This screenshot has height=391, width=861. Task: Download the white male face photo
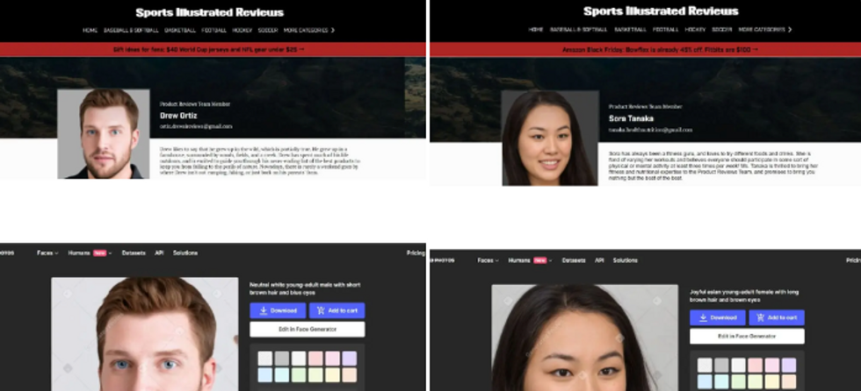[278, 310]
